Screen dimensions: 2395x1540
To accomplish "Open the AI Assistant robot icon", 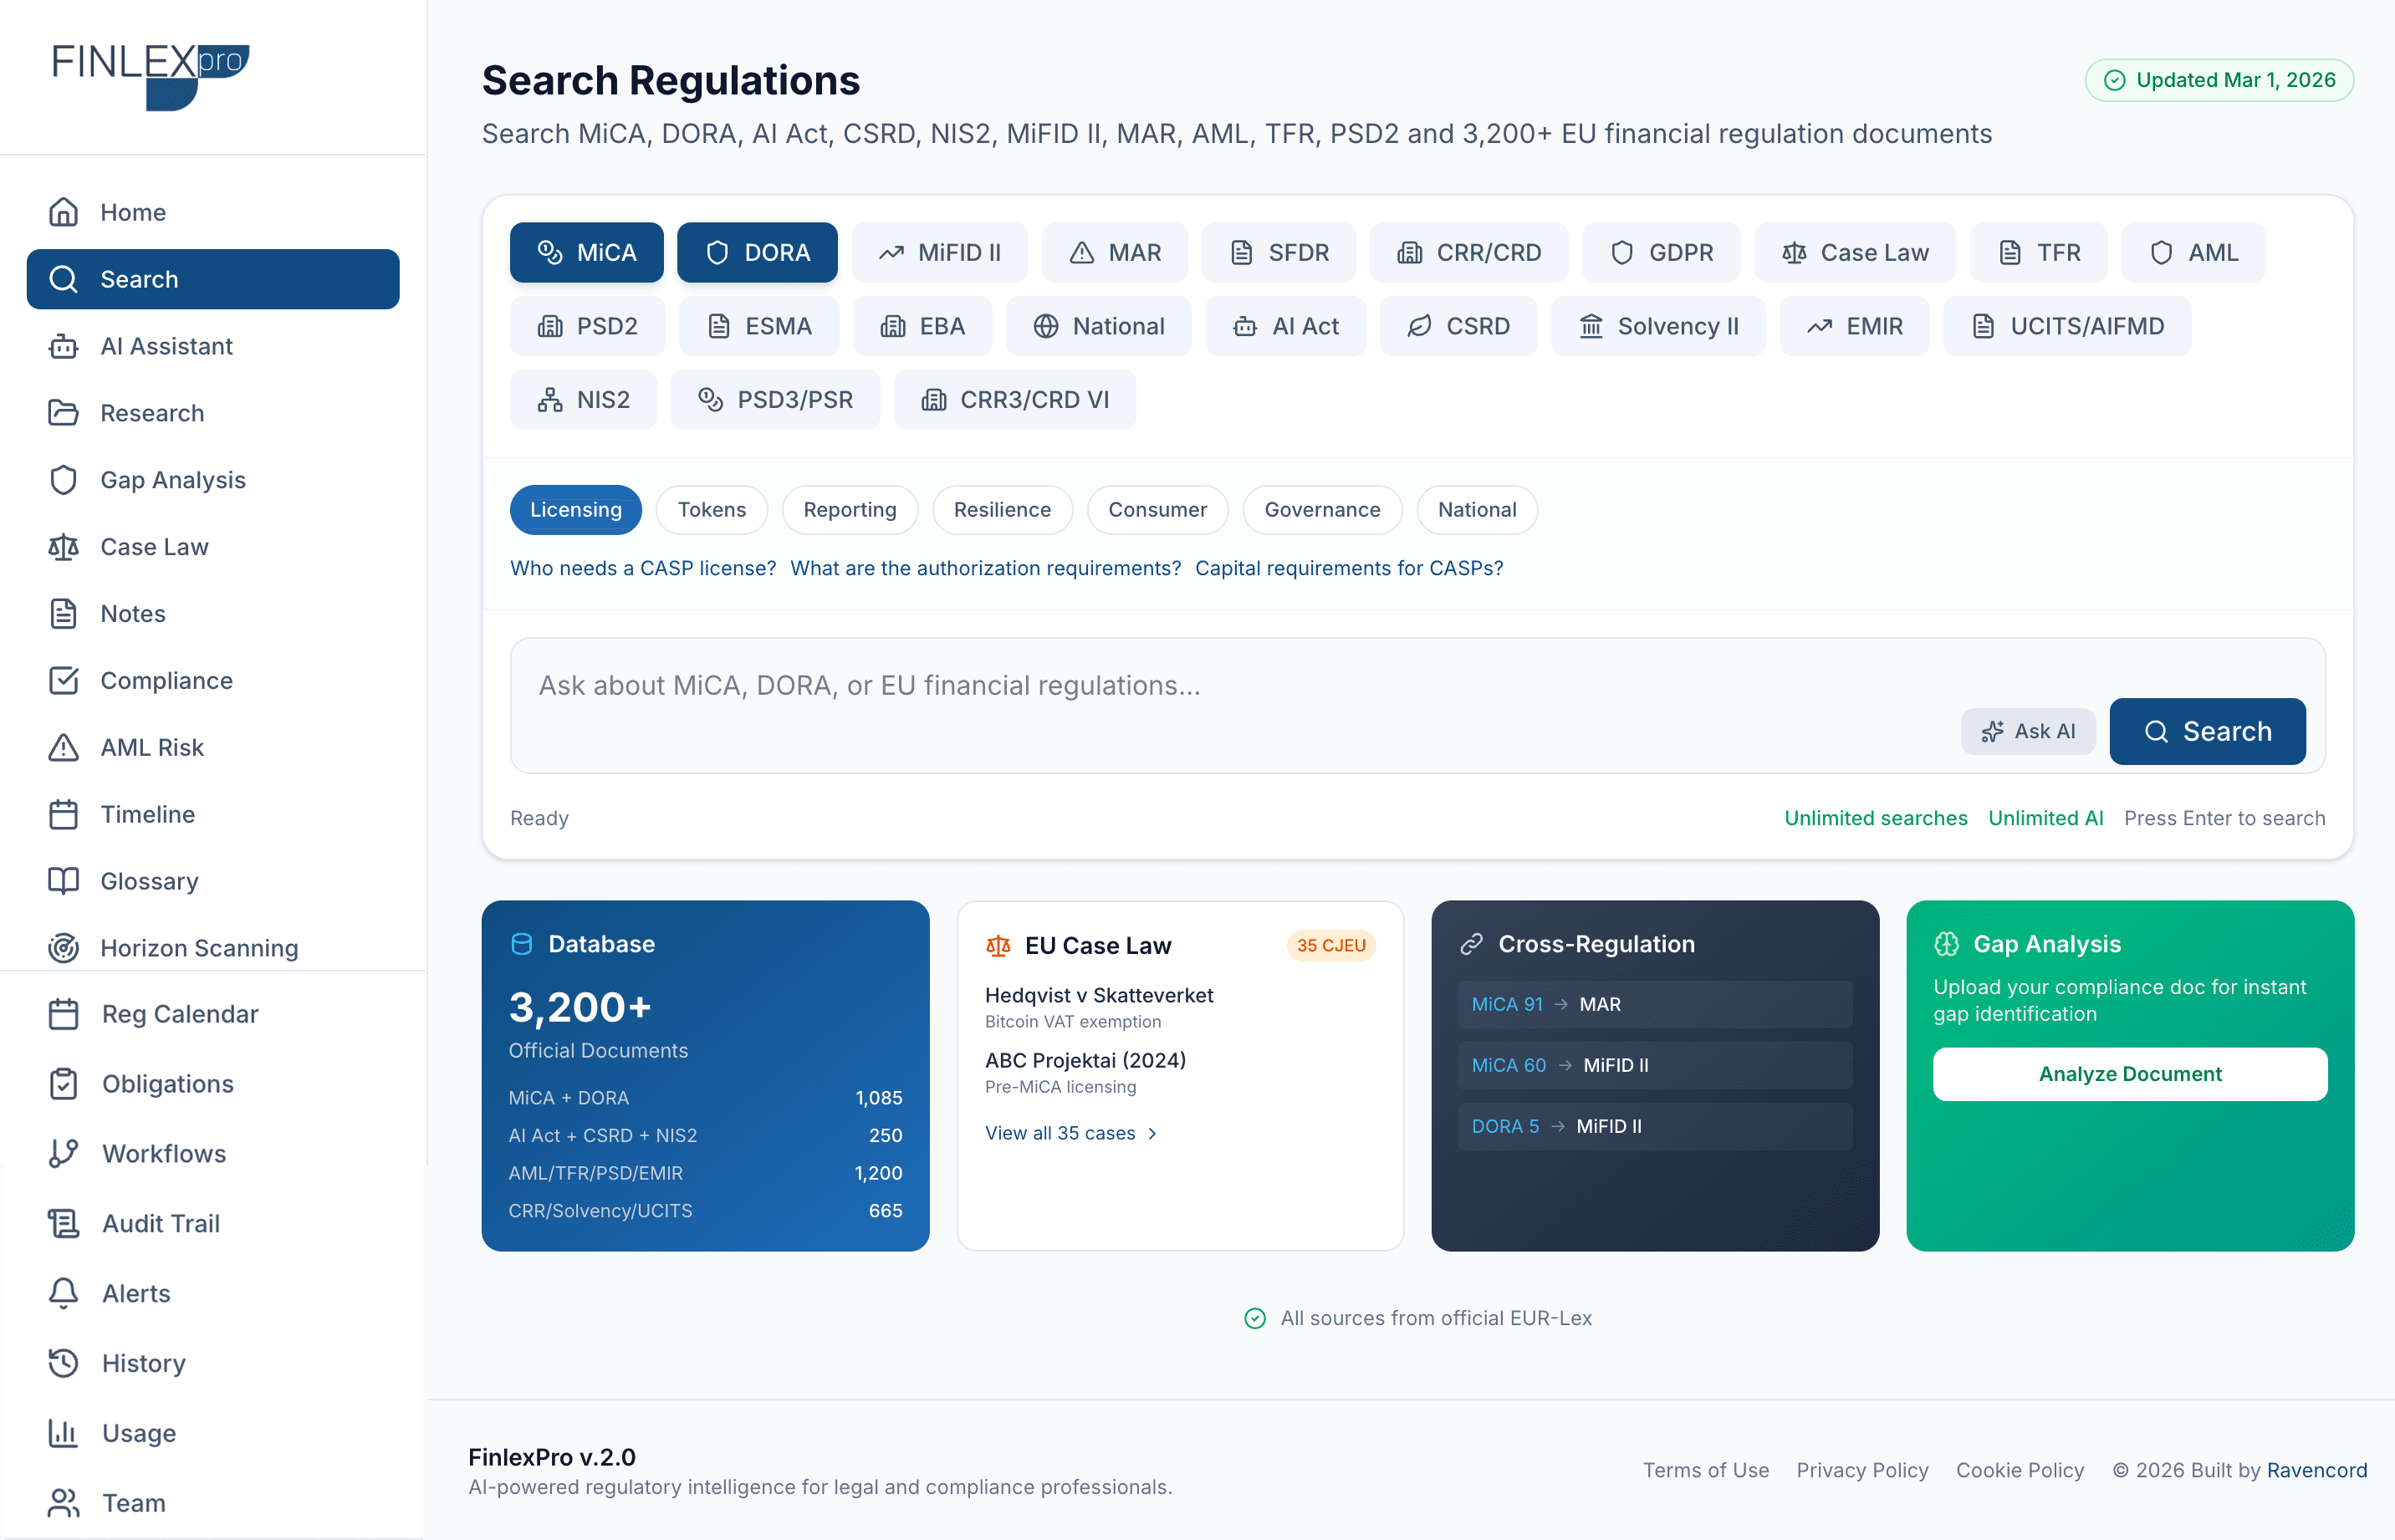I will pos(63,346).
